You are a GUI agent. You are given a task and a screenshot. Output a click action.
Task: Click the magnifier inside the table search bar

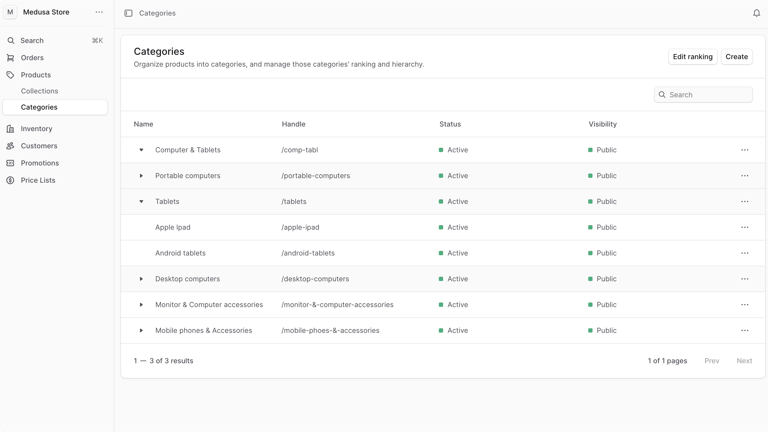coord(662,95)
